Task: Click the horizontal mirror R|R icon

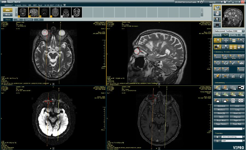Action: (x=241, y=101)
